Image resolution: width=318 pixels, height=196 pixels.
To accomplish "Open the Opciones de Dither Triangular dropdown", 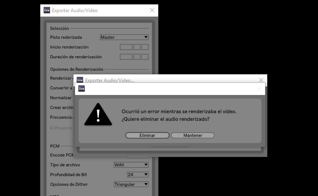I will pyautogui.click(x=131, y=184).
